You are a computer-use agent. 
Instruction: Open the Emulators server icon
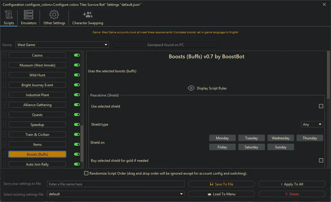(x=29, y=15)
